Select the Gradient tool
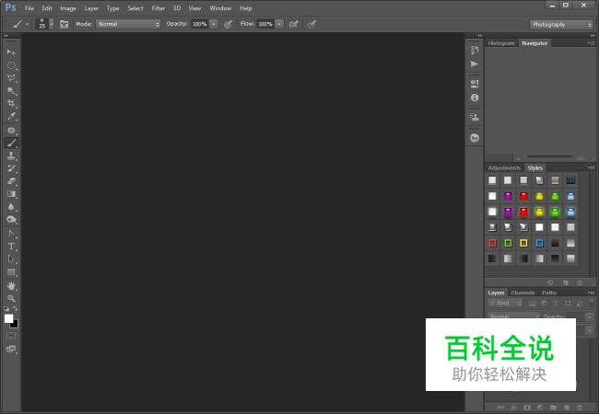 click(x=11, y=193)
